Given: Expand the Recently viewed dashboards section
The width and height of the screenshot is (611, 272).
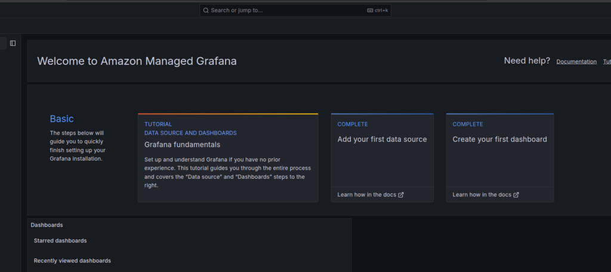Looking at the screenshot, I should coord(72,261).
